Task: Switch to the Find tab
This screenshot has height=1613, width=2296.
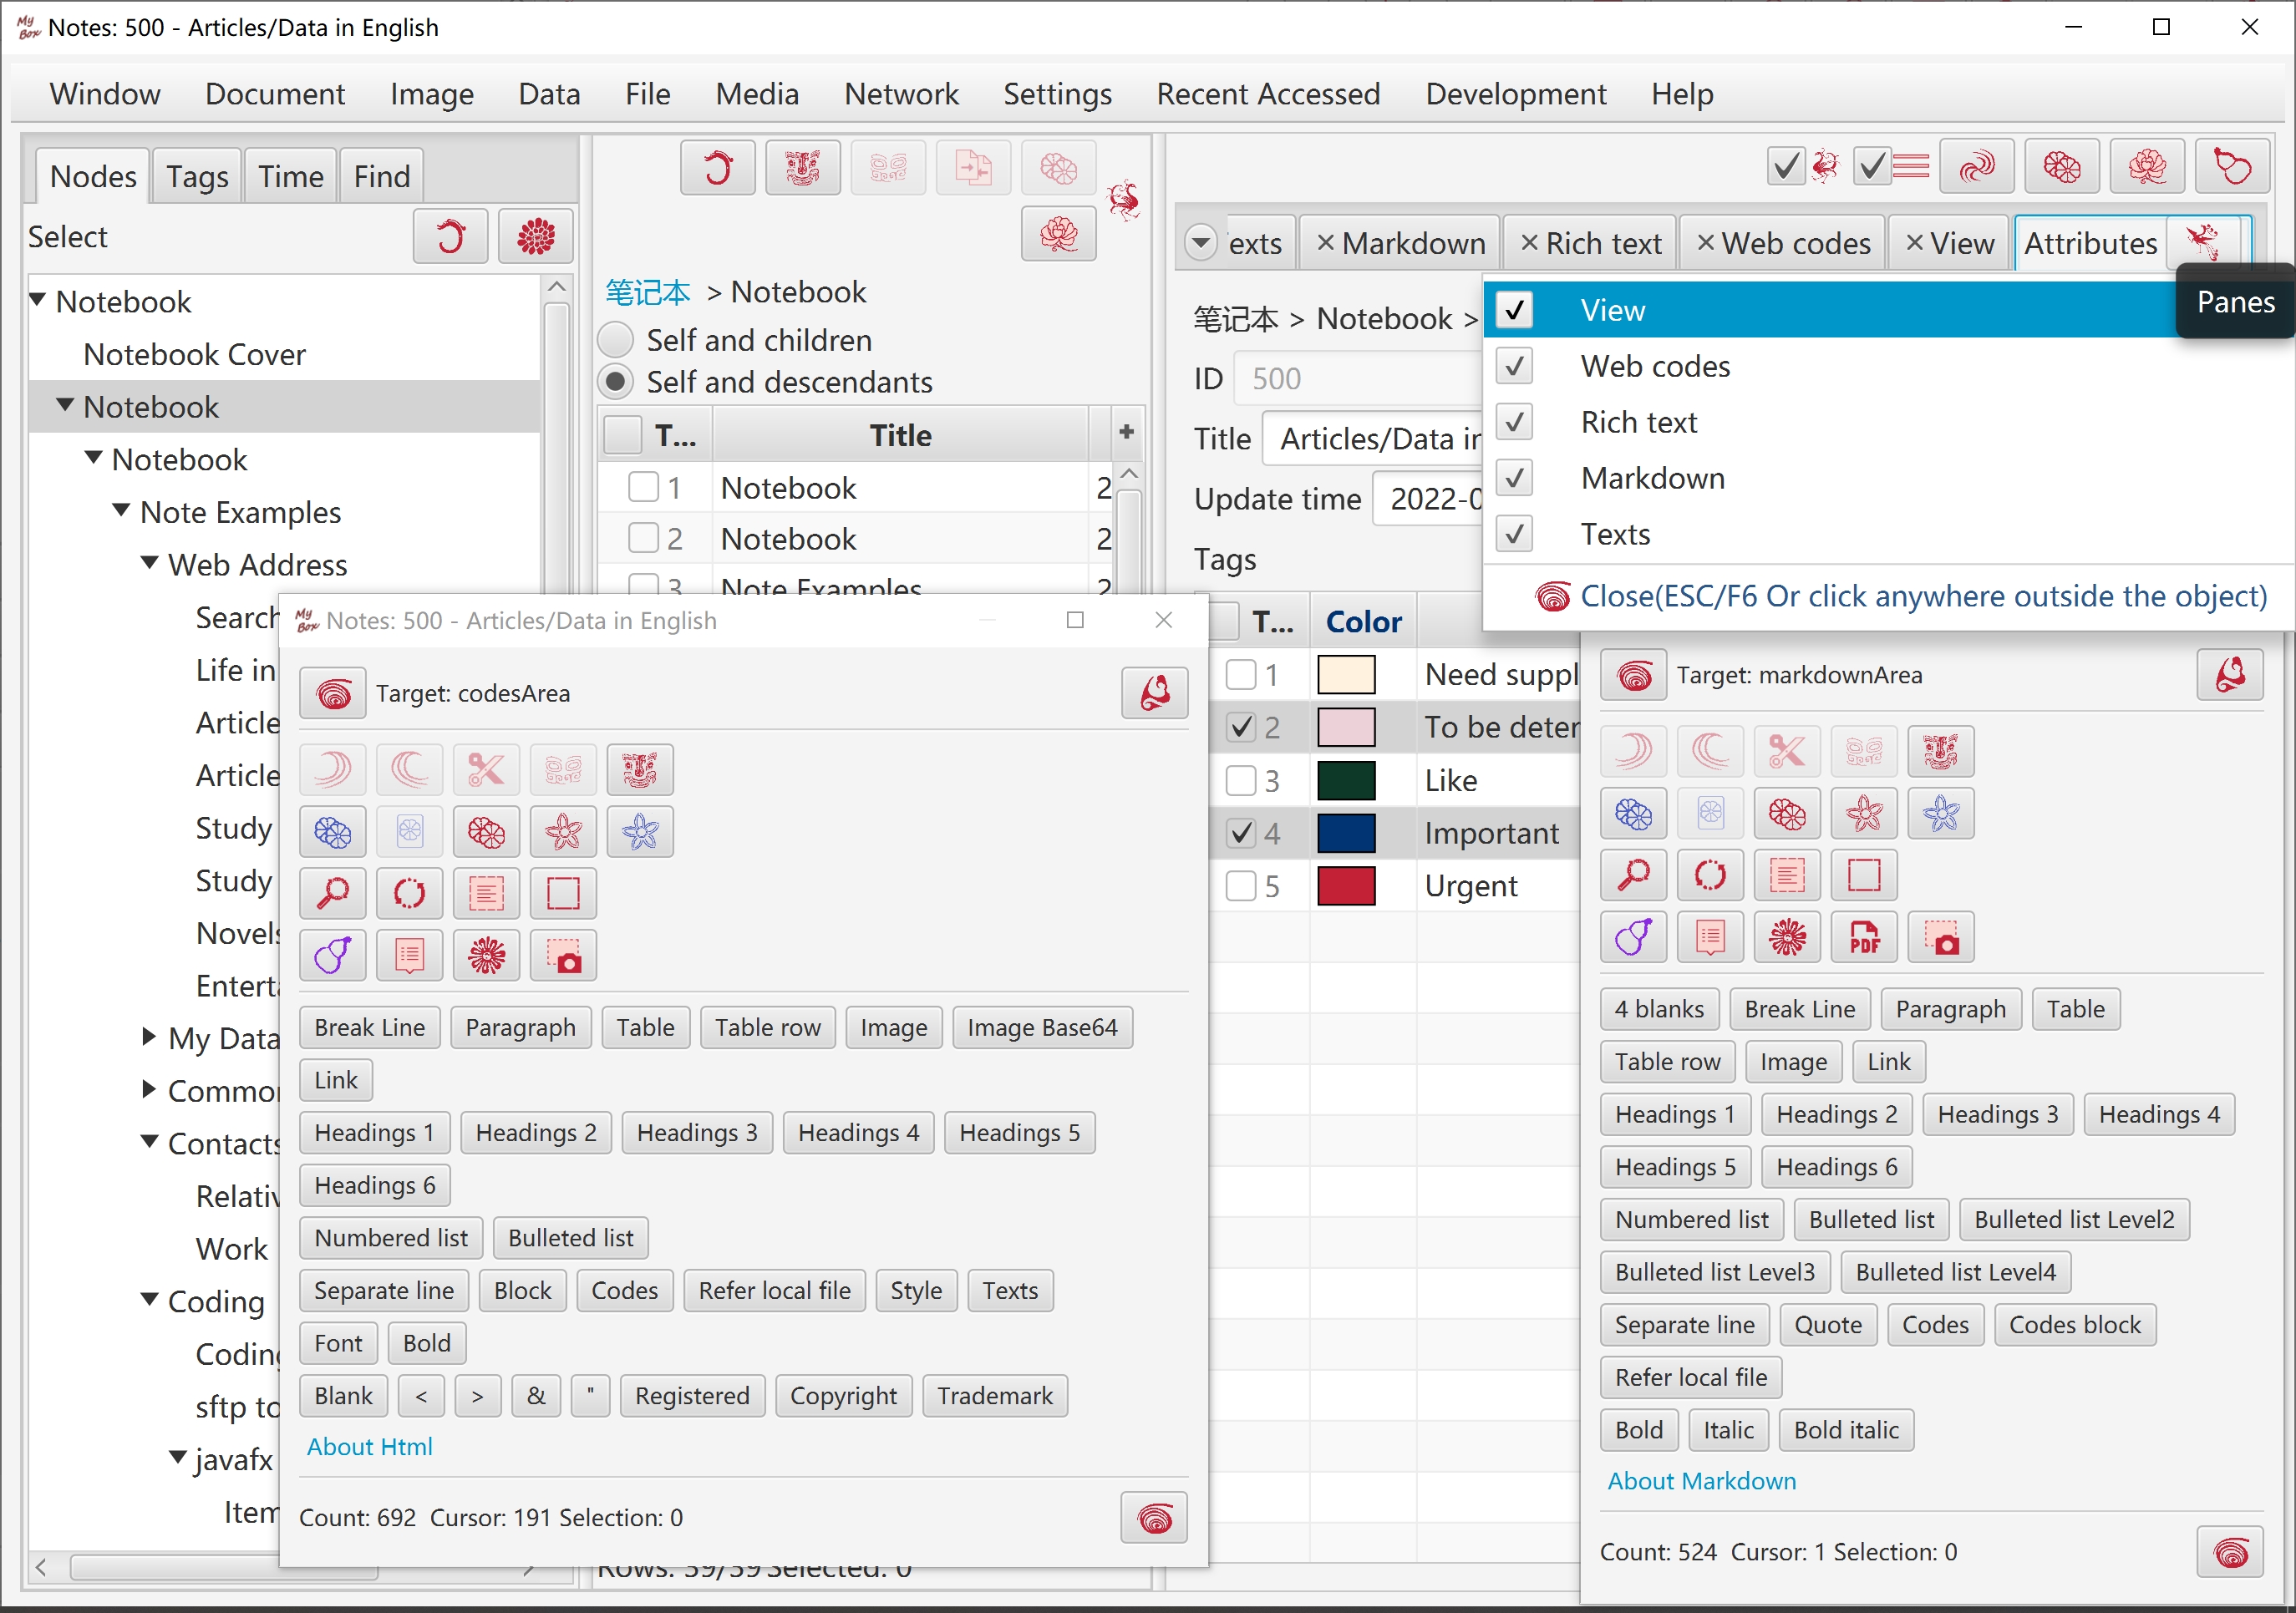Action: (382, 176)
